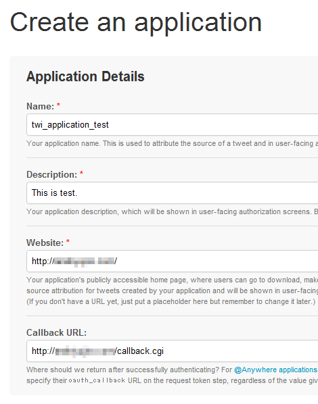Screen dimensions: 318x404
Task: Click the 'source attribution for tweets' help line
Action: coord(172,291)
